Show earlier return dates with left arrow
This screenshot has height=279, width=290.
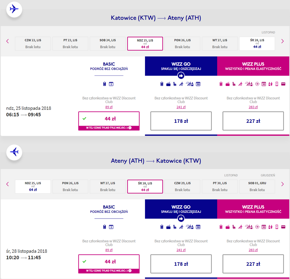(8, 184)
